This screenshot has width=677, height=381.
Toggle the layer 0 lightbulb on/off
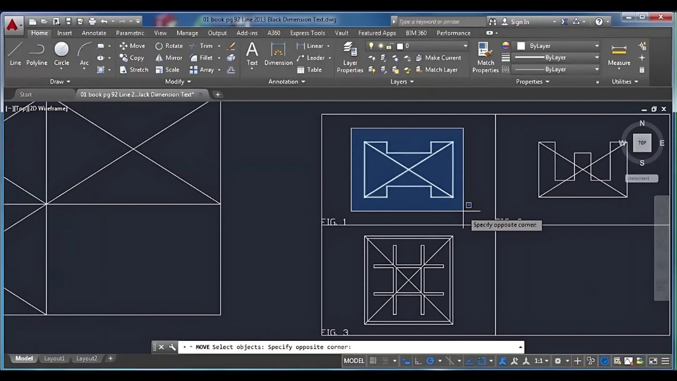[x=371, y=46]
